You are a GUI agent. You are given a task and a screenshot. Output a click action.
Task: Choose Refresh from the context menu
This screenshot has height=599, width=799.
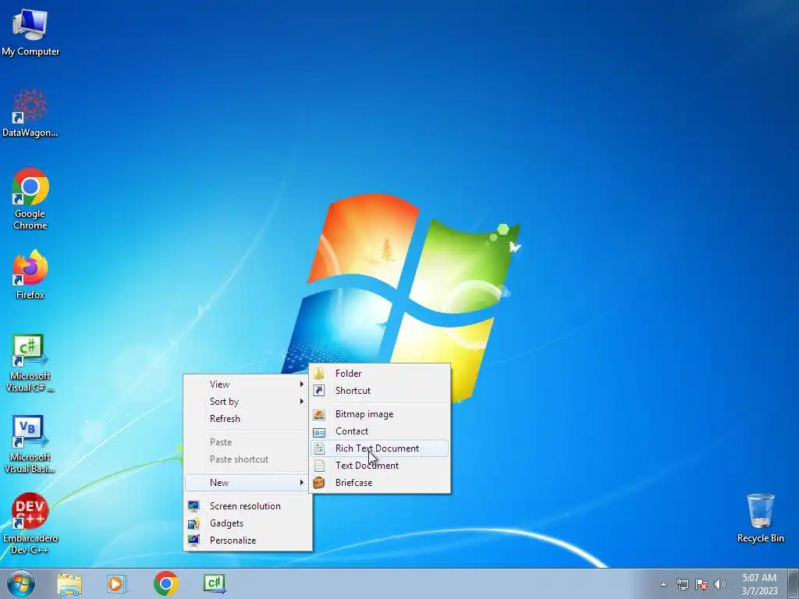click(x=247, y=419)
